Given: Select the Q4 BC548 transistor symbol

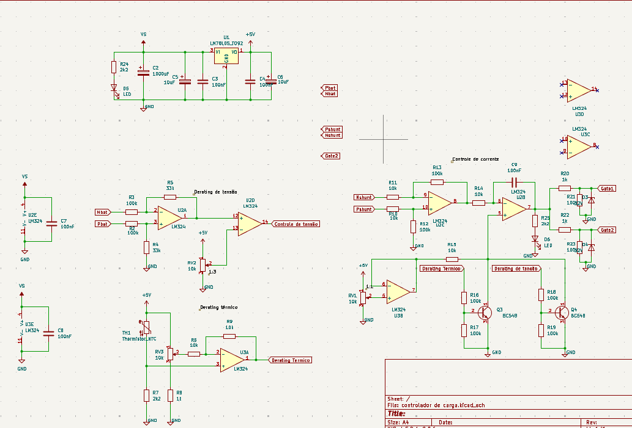Looking at the screenshot, I should 562,312.
